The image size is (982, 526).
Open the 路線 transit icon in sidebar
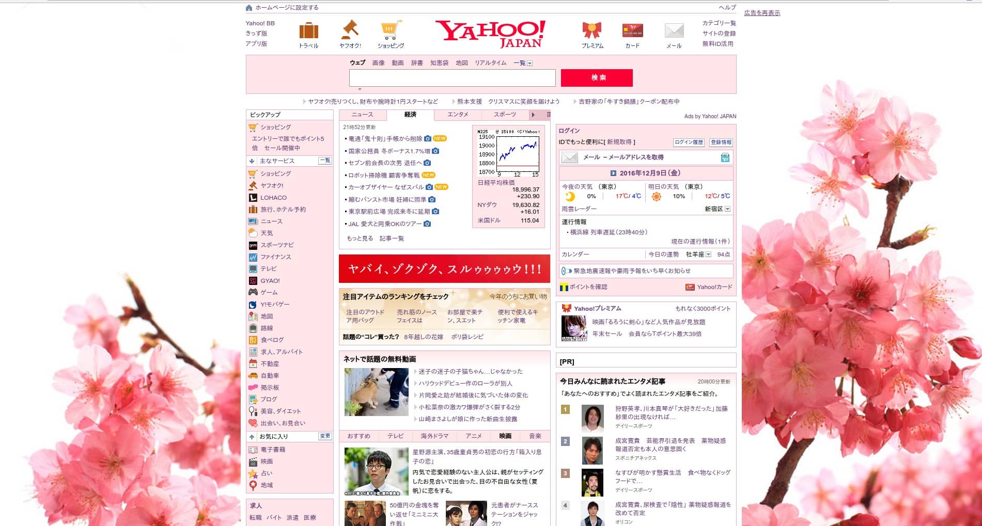click(253, 328)
